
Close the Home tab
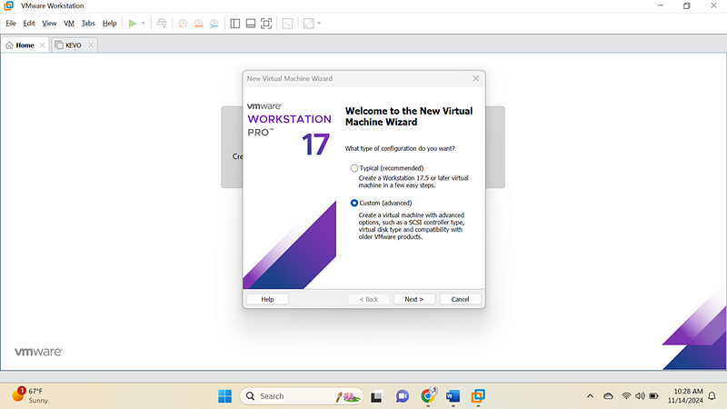pyautogui.click(x=42, y=45)
